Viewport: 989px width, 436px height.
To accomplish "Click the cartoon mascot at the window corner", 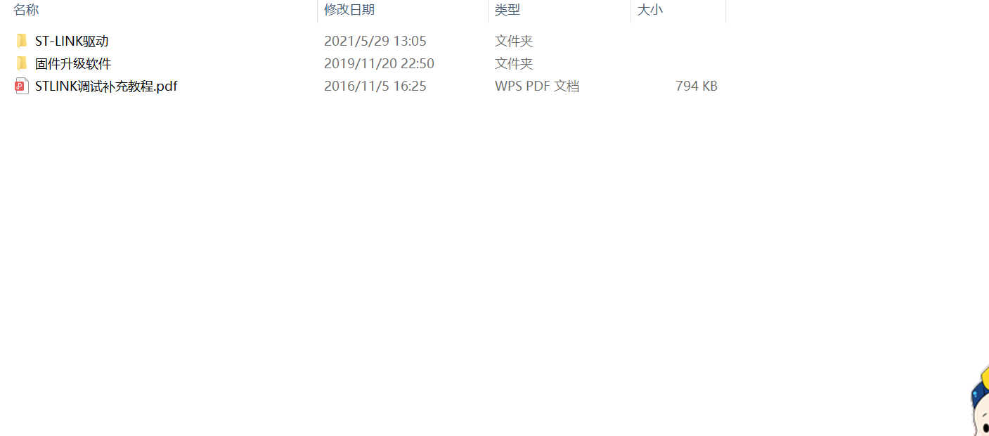I will (x=979, y=402).
